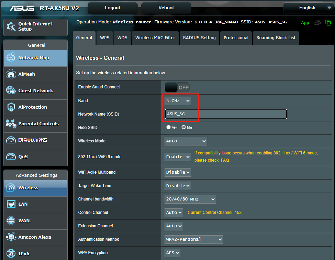Open the Authentication Method dropdown
335x260 pixels.
point(194,239)
